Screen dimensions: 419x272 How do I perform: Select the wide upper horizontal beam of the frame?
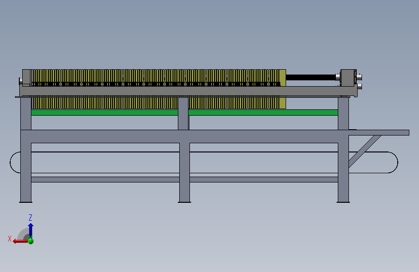point(185,136)
